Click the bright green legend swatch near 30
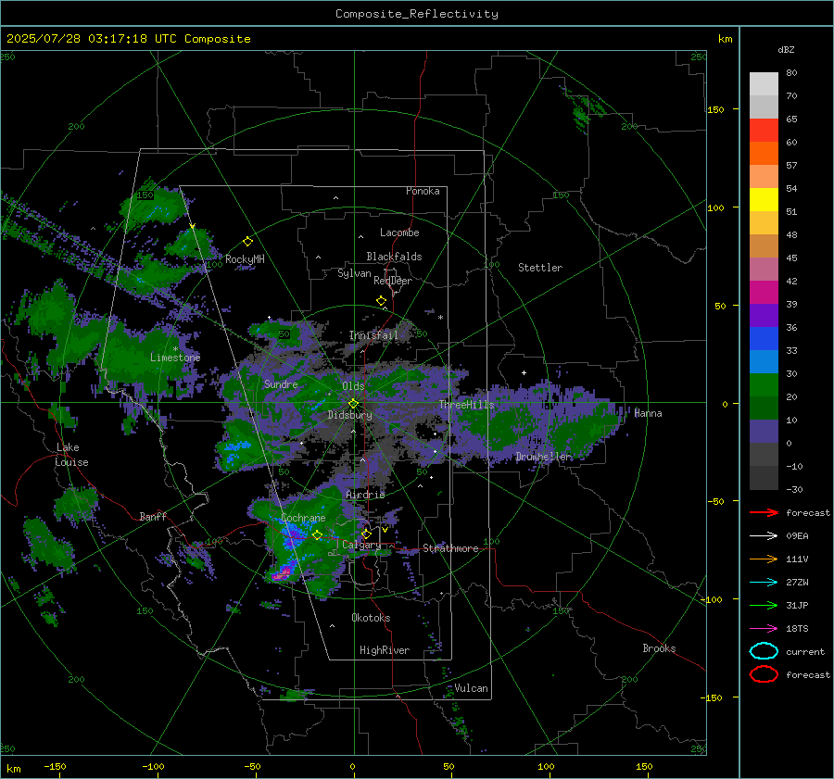Image resolution: width=834 pixels, height=779 pixels. point(764,384)
